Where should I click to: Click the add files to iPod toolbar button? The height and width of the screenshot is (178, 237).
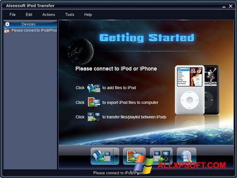coord(102,156)
